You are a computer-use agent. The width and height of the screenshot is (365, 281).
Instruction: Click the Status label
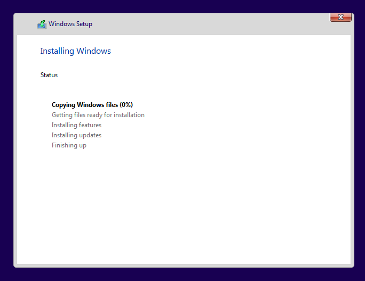point(49,75)
